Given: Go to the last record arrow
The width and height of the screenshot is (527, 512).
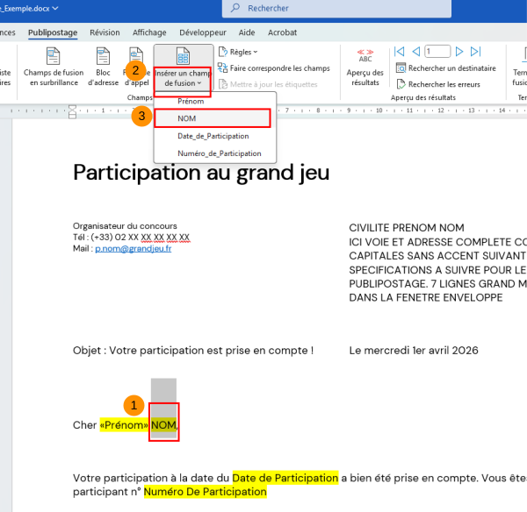Looking at the screenshot, I should pyautogui.click(x=475, y=52).
